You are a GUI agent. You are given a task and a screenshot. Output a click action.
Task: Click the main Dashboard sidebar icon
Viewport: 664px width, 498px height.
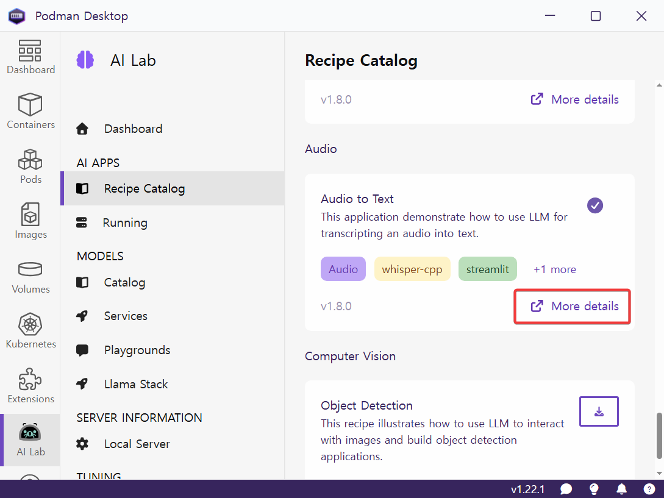tap(30, 57)
